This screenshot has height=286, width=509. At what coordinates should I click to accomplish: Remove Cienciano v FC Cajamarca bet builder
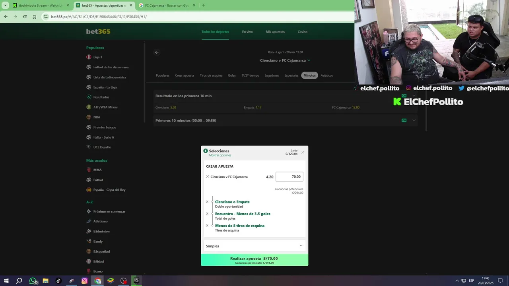207,177
